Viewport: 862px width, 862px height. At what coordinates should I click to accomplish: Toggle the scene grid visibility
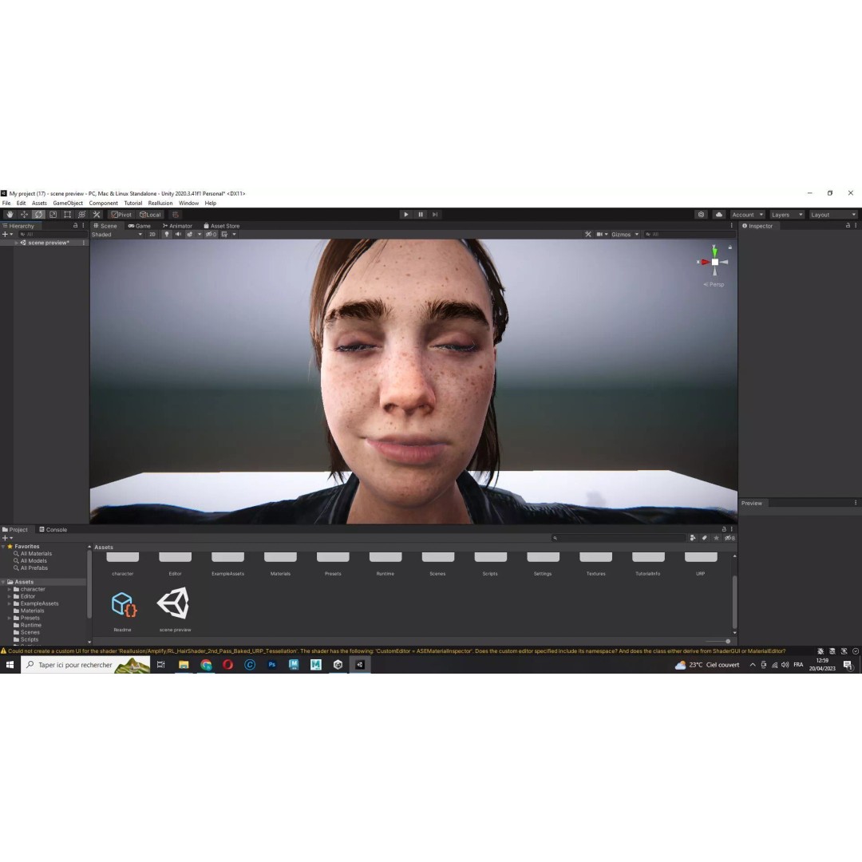click(224, 234)
